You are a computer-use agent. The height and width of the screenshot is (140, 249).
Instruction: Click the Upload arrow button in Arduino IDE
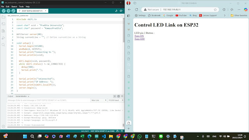[x=9, y=11]
